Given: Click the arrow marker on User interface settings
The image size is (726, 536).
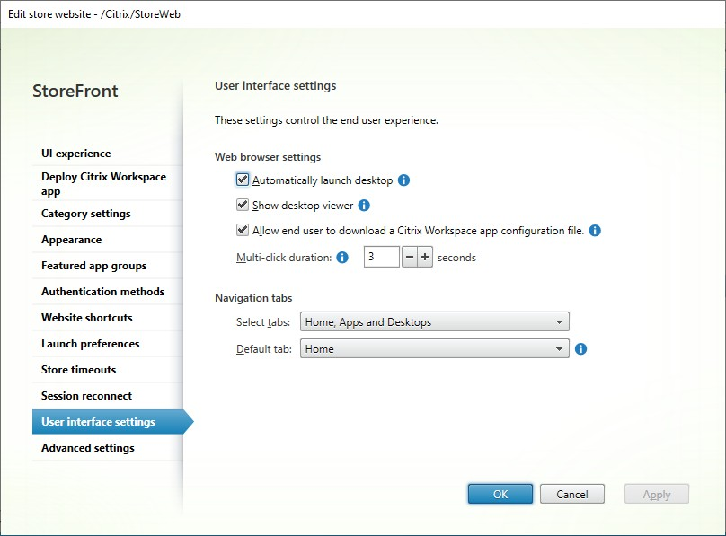Looking at the screenshot, I should coord(187,421).
